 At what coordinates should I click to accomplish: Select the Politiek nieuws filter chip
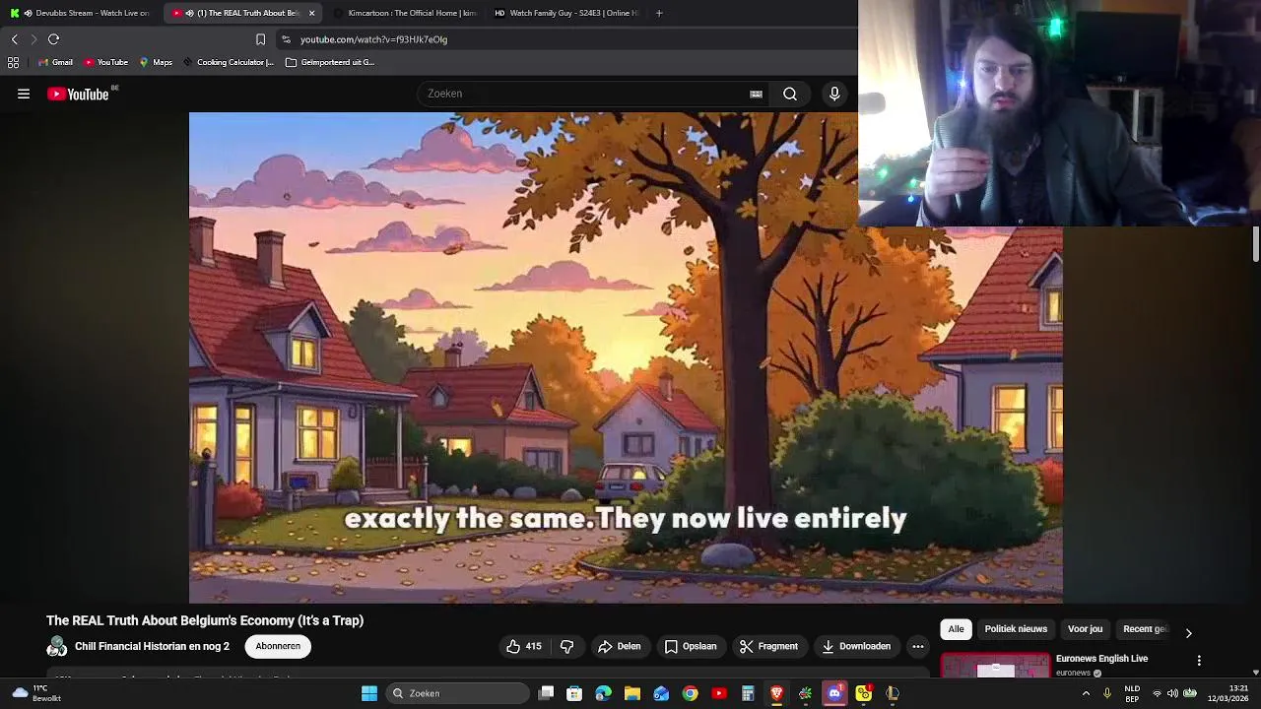tap(1016, 629)
